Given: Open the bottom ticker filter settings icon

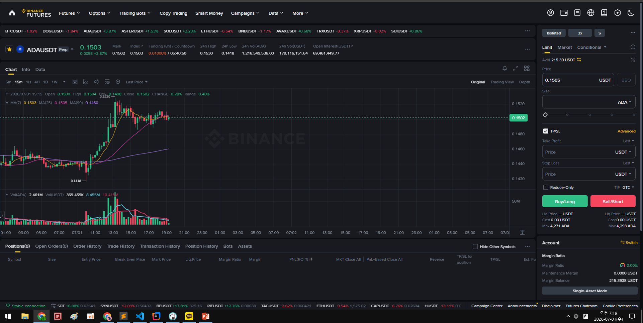Looking at the screenshot, I should 54,306.
